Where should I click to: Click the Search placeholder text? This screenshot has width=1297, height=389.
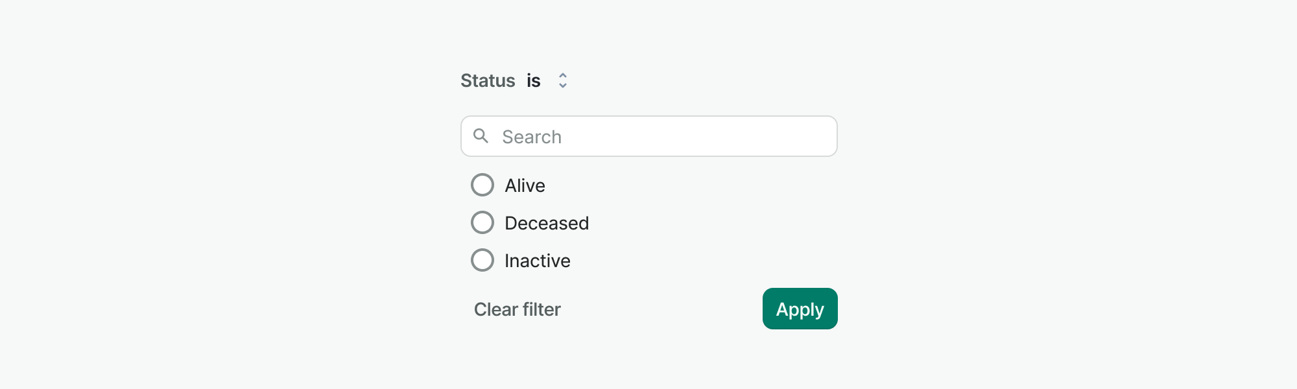(532, 137)
